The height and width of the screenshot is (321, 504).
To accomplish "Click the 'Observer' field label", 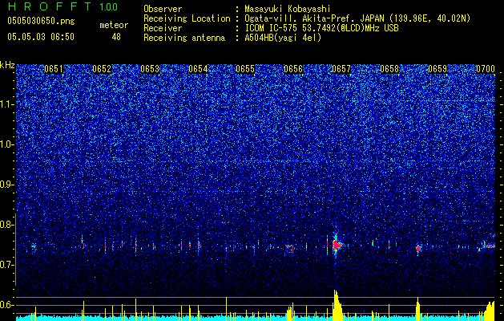I will (x=163, y=9).
